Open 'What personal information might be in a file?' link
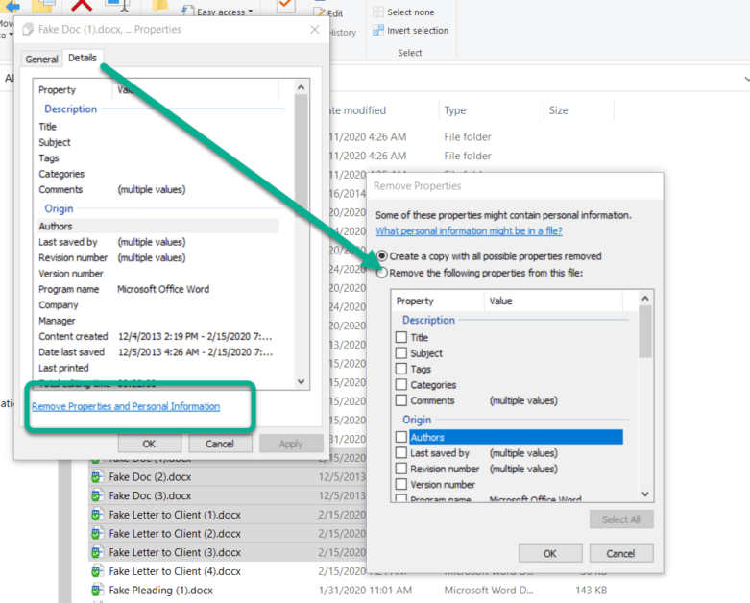The width and height of the screenshot is (750, 603). (469, 231)
